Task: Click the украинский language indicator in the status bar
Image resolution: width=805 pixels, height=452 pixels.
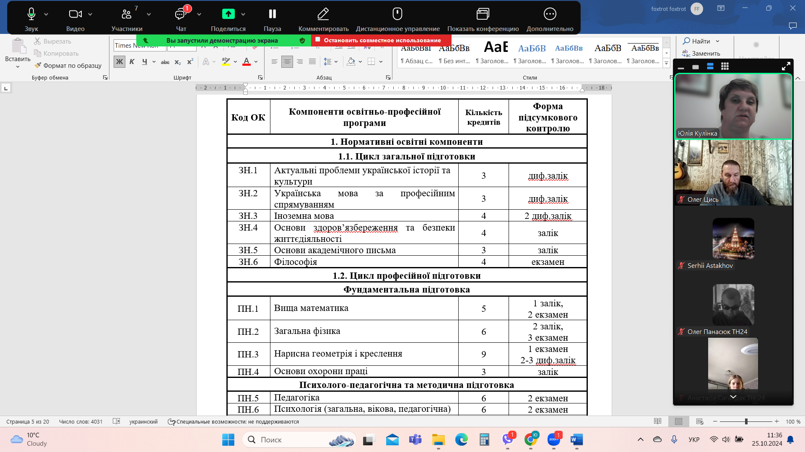Action: (143, 421)
